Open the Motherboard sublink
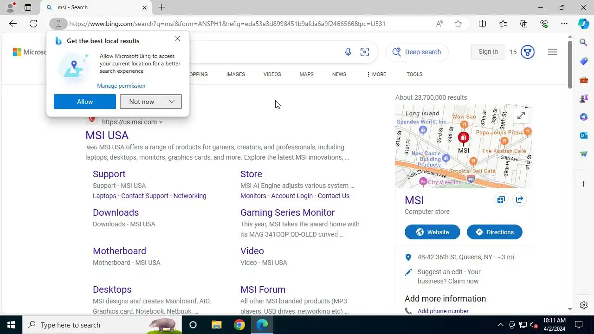 tap(119, 251)
